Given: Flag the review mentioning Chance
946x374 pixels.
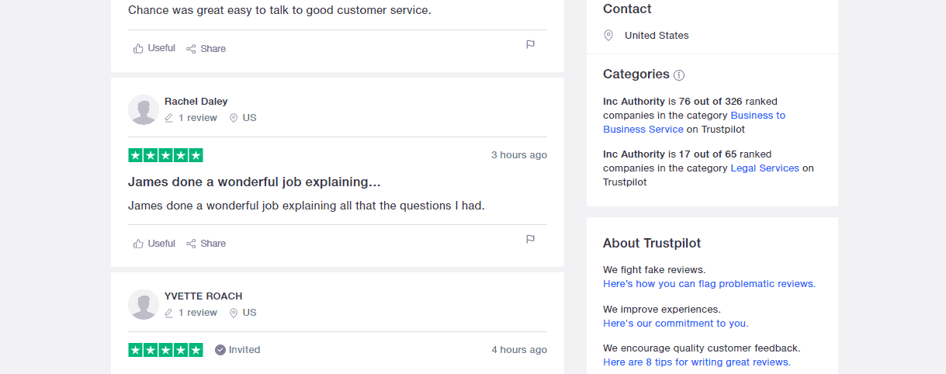Looking at the screenshot, I should click(531, 44).
